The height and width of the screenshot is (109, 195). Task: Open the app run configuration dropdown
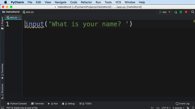pyautogui.click(x=164, y=12)
